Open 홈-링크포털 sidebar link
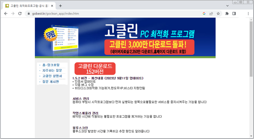Screen dimensions: 254x139 point(51,65)
